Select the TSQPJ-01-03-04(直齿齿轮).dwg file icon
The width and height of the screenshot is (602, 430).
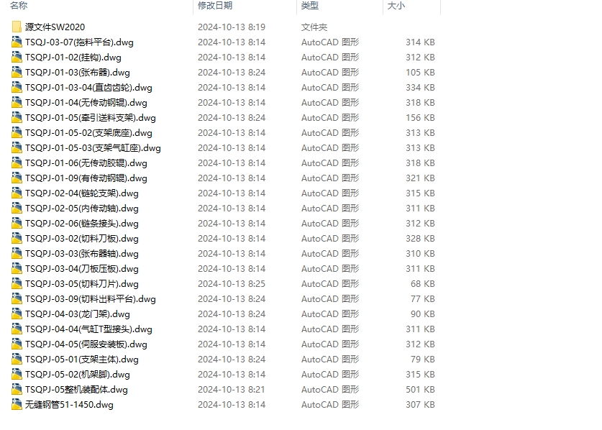pos(17,87)
